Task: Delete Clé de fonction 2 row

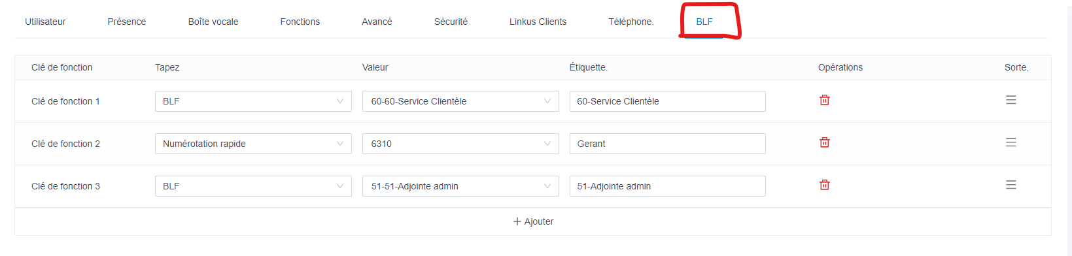Action: click(x=825, y=142)
